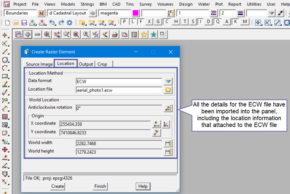Click the New project file icon
Viewport: 290px width, 194px height.
coord(7,23)
